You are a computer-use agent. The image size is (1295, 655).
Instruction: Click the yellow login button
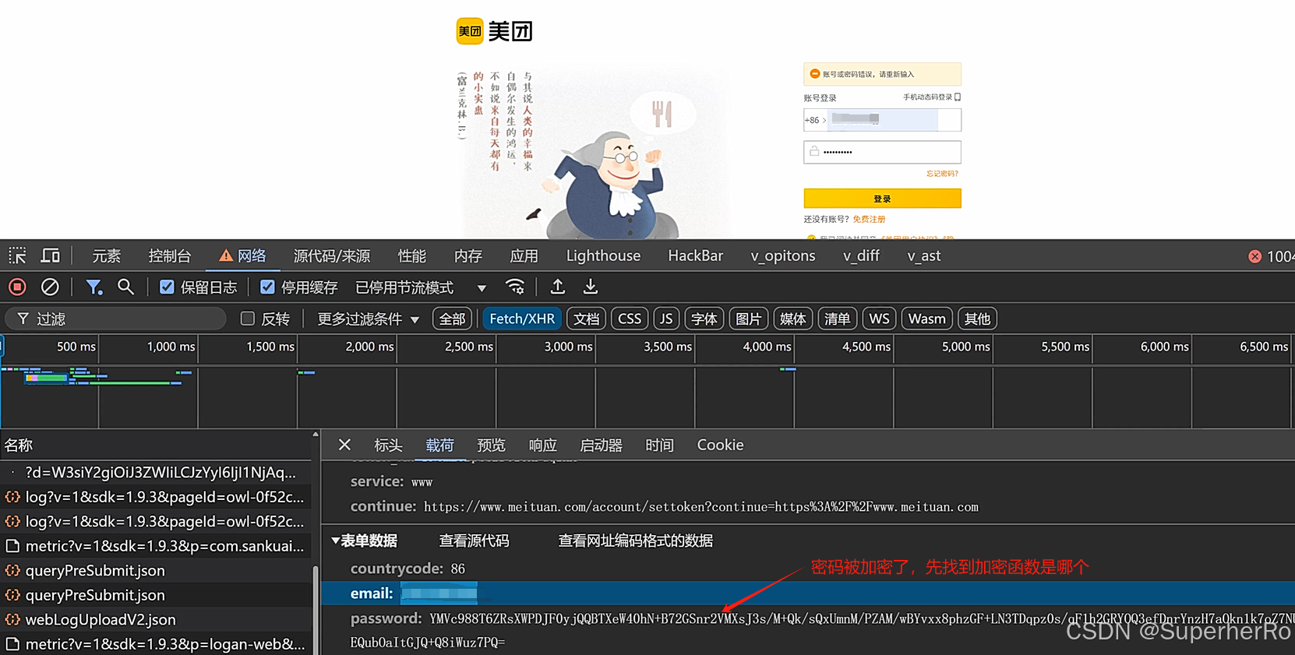[882, 199]
